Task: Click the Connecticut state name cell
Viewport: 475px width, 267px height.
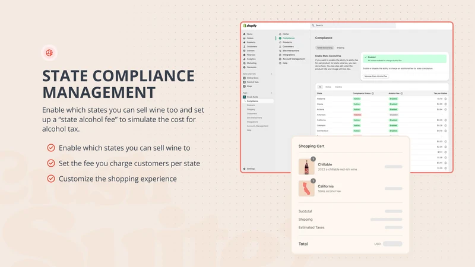Action: point(322,131)
